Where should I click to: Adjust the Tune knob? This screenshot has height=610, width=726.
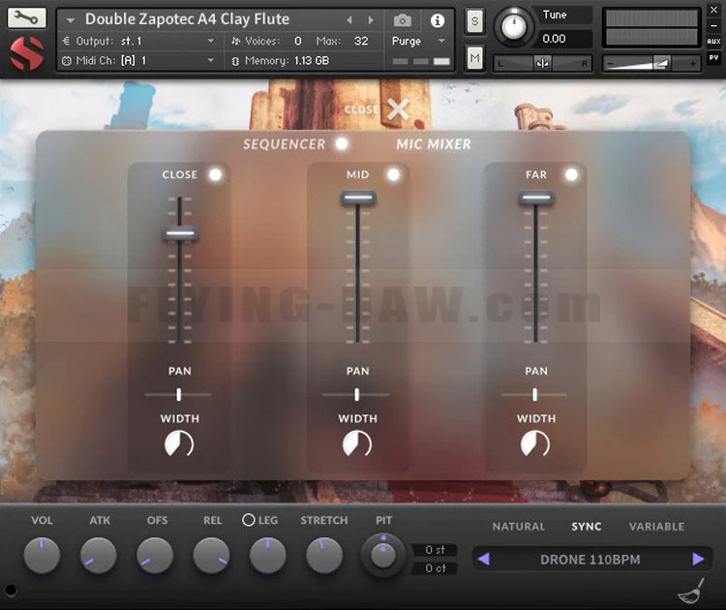click(x=513, y=26)
